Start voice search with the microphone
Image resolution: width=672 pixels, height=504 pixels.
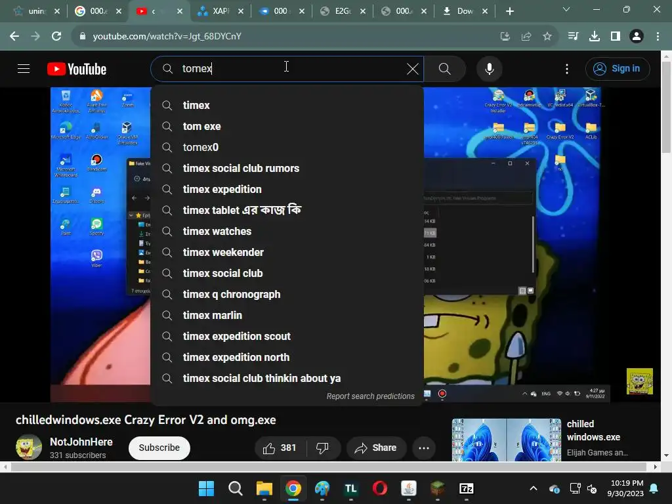tap(489, 68)
